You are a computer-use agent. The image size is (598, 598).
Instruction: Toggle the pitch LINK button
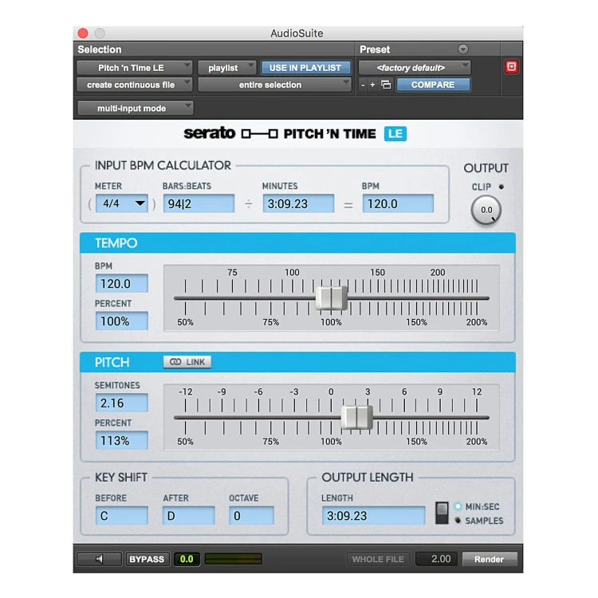point(187,362)
